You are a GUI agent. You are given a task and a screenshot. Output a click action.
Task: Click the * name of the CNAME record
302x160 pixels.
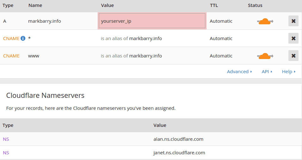click(x=29, y=38)
